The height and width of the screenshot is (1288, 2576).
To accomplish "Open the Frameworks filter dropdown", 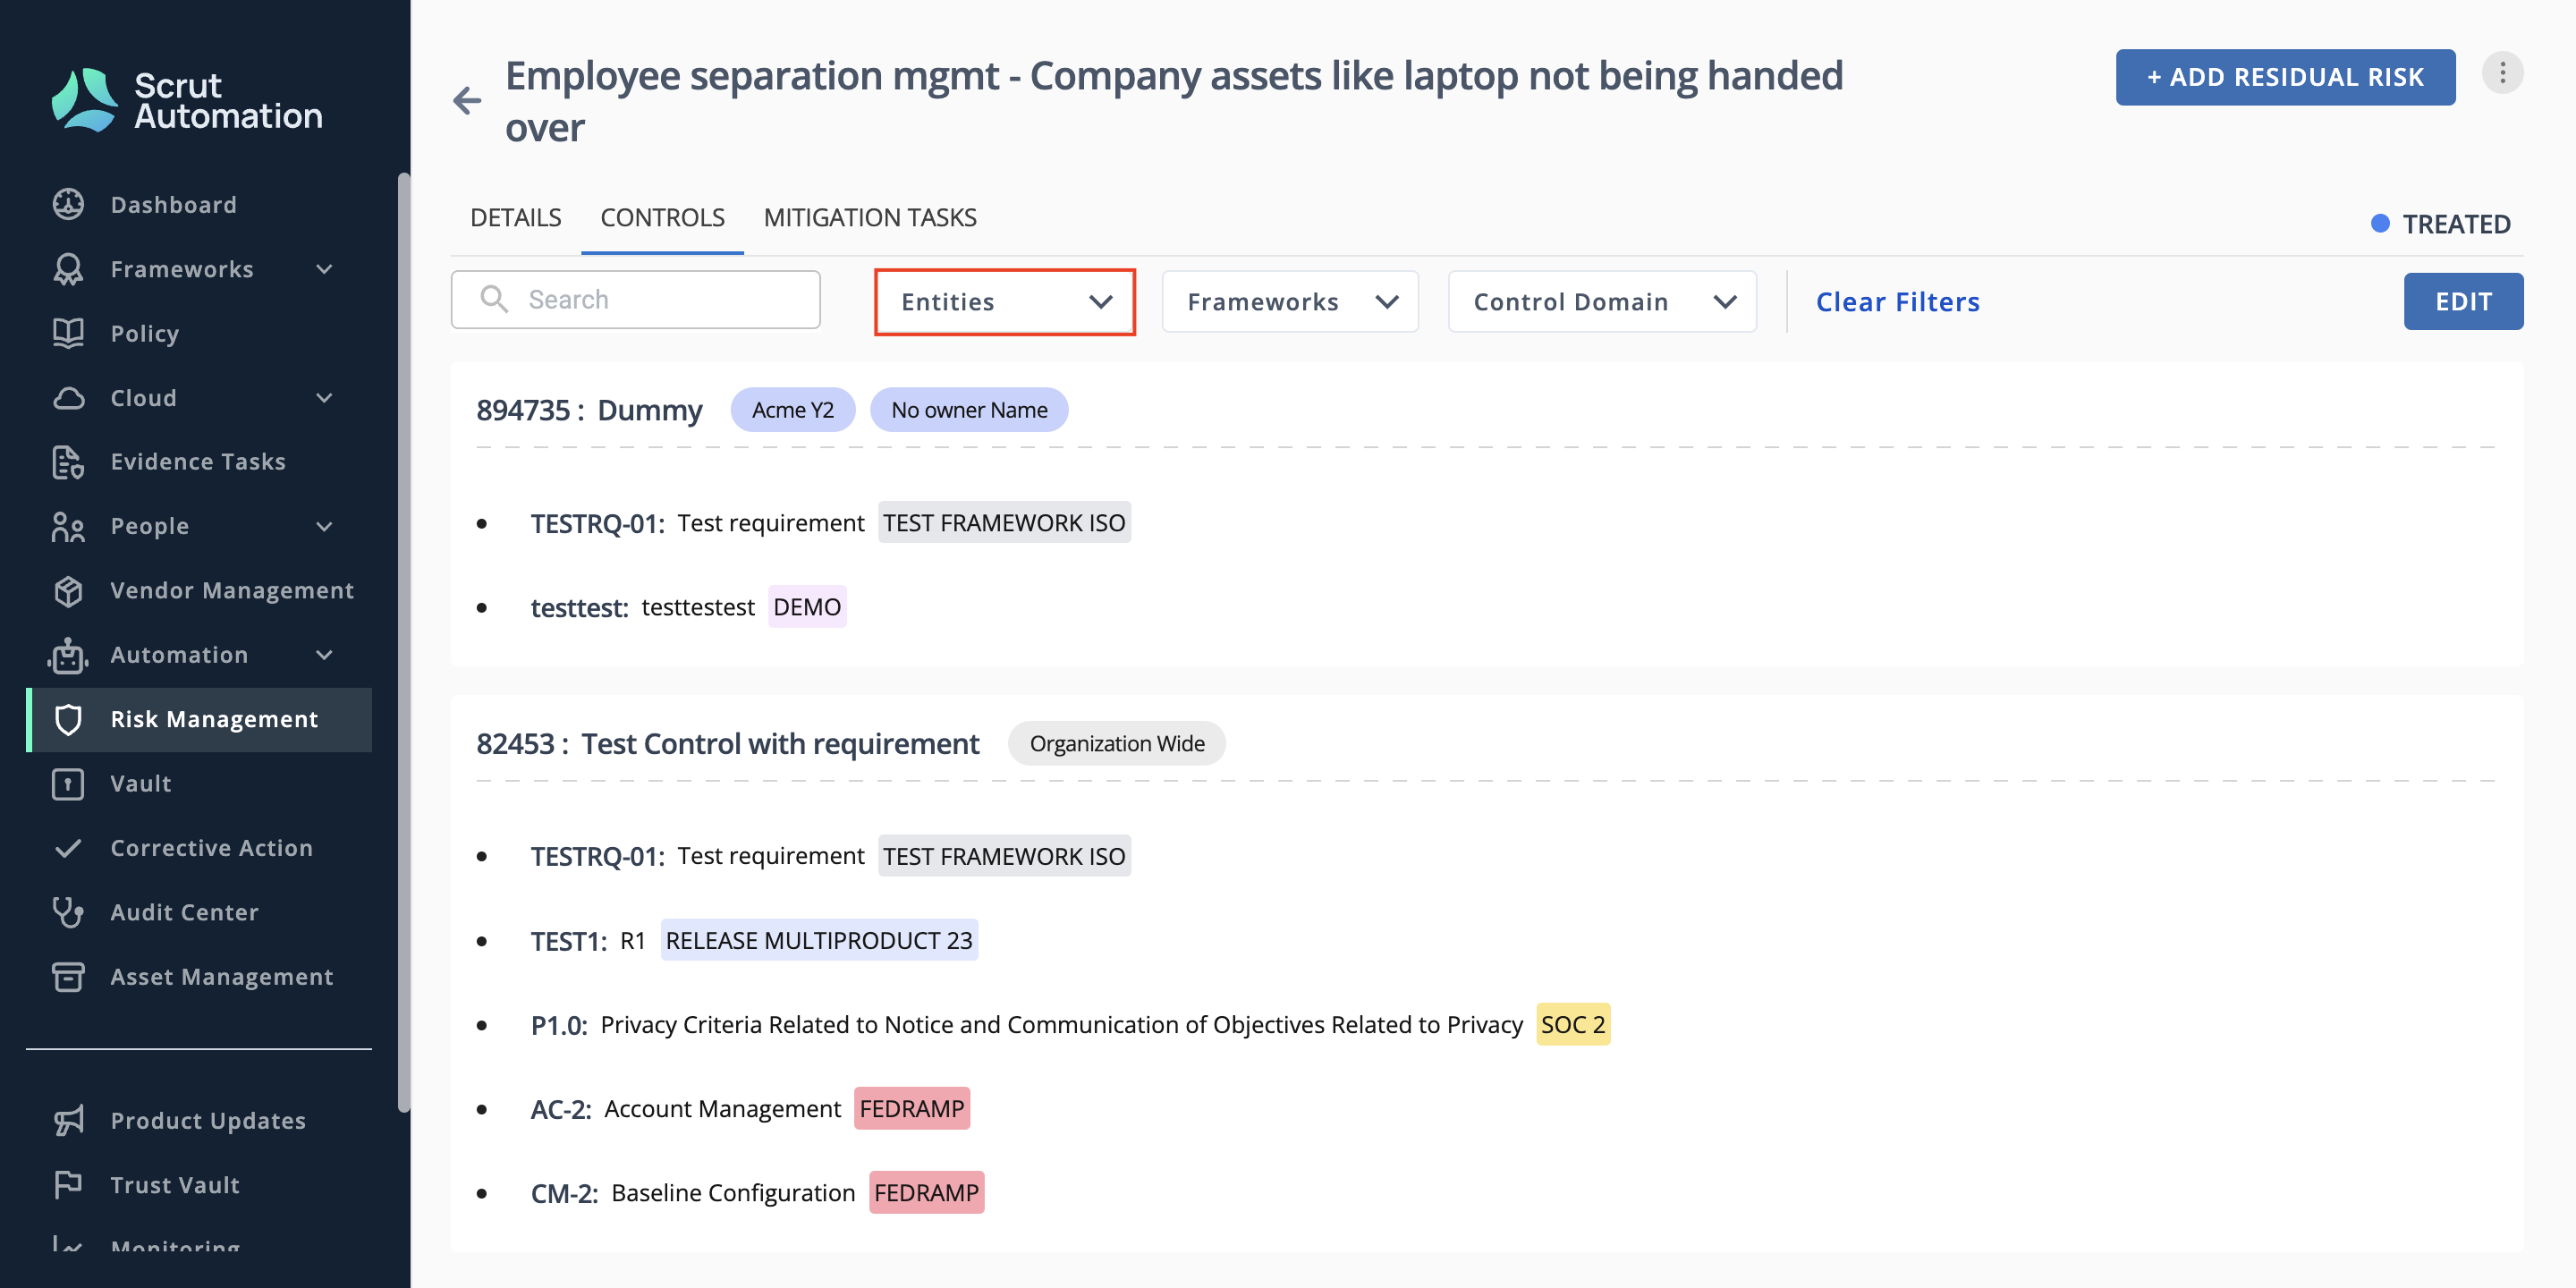I will [x=1290, y=302].
